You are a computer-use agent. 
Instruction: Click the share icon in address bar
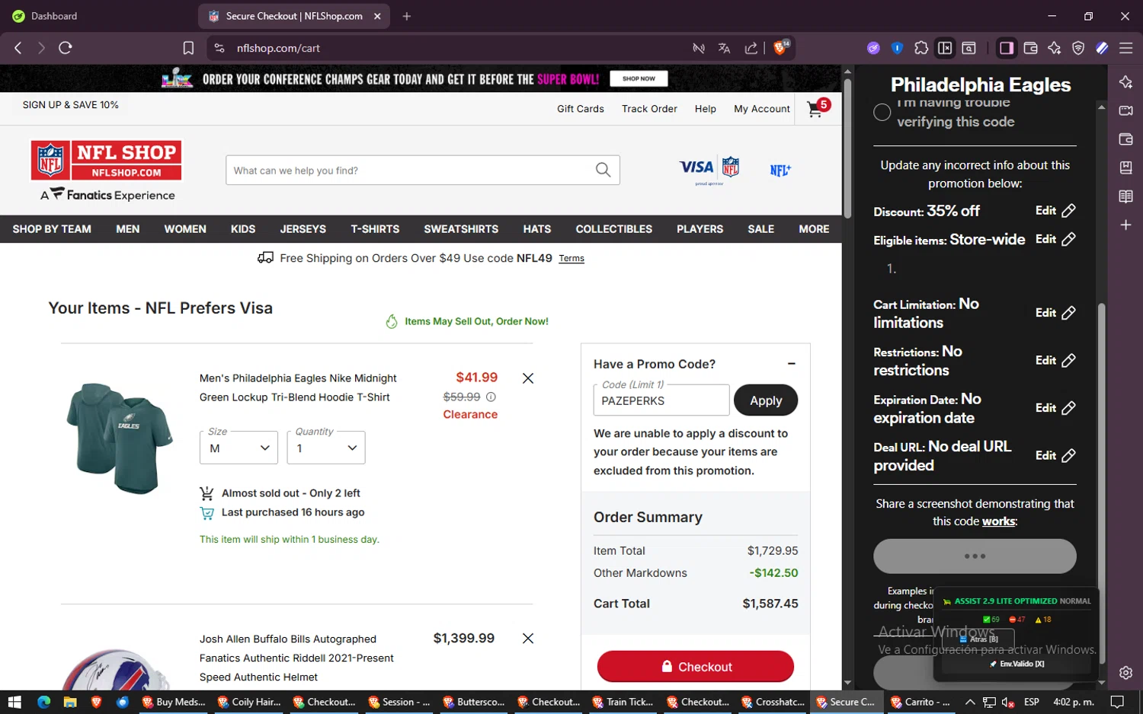click(751, 48)
